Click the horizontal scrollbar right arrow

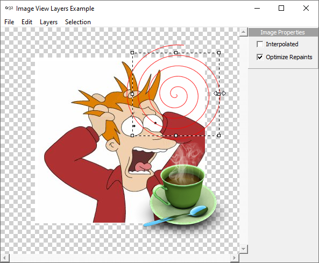pos(235,258)
